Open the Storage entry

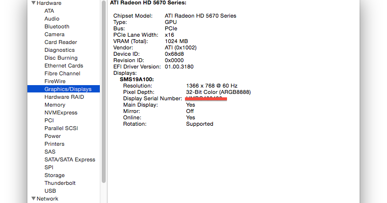(x=54, y=176)
